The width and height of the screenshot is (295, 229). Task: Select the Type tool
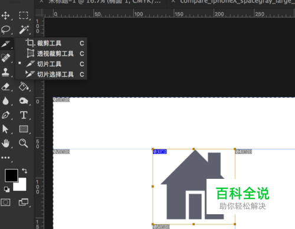tap(24, 115)
